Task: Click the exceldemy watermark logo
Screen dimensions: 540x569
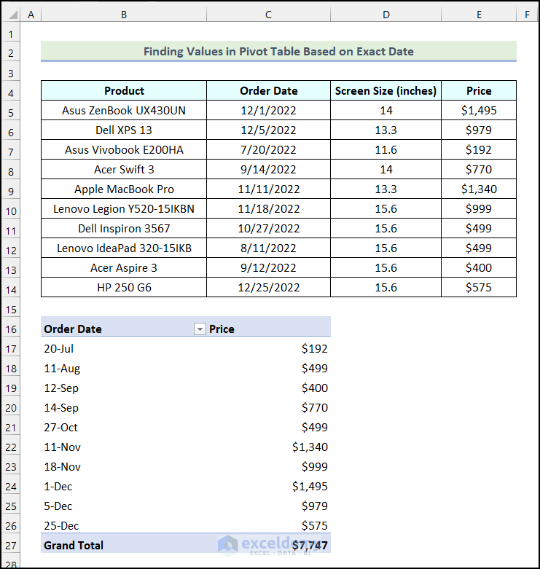Action: [229, 545]
